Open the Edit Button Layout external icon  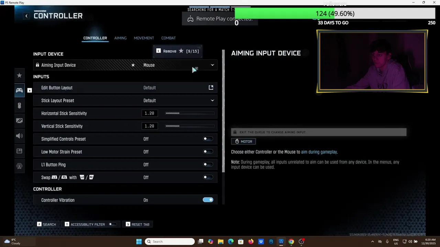pyautogui.click(x=211, y=88)
